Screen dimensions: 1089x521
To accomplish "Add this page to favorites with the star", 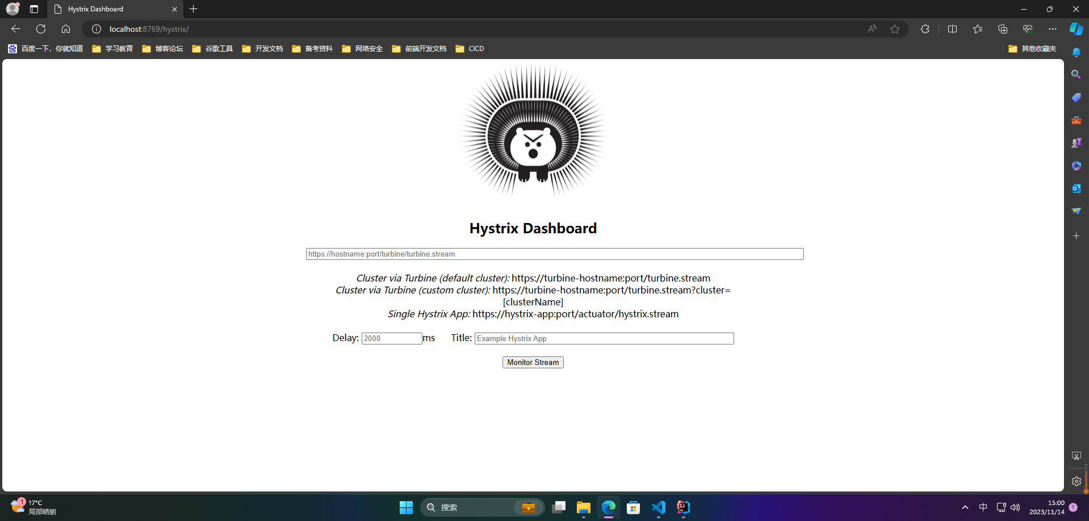I will click(895, 29).
